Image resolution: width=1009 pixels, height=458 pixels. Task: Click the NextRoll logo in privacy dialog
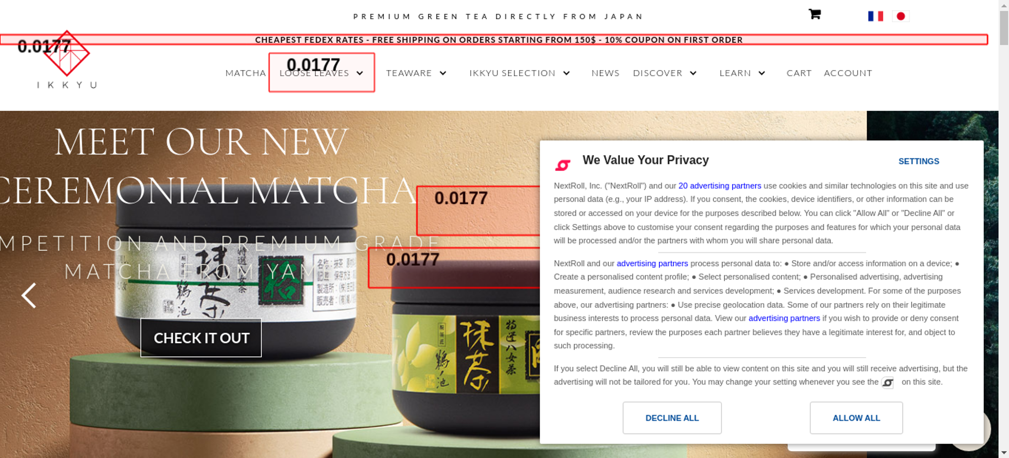563,165
